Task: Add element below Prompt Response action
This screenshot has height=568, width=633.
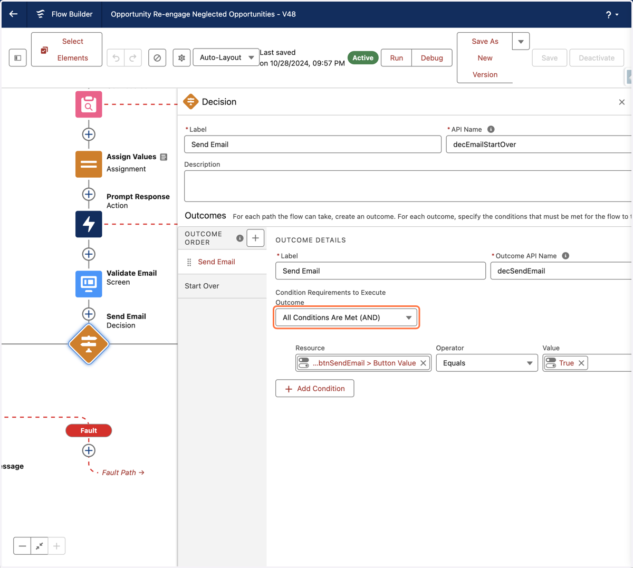Action: (x=89, y=254)
